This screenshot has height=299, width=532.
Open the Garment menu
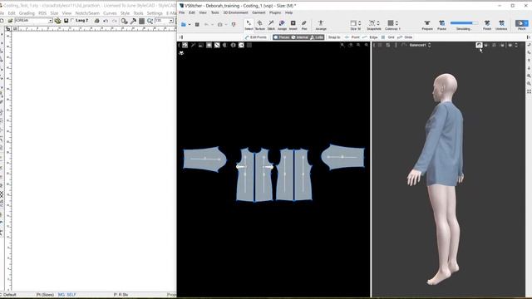point(259,12)
